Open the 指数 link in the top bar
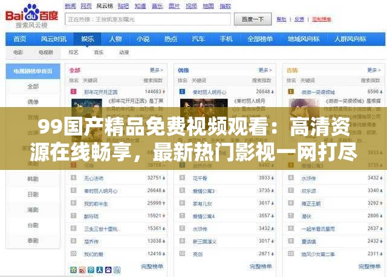 pos(225,6)
